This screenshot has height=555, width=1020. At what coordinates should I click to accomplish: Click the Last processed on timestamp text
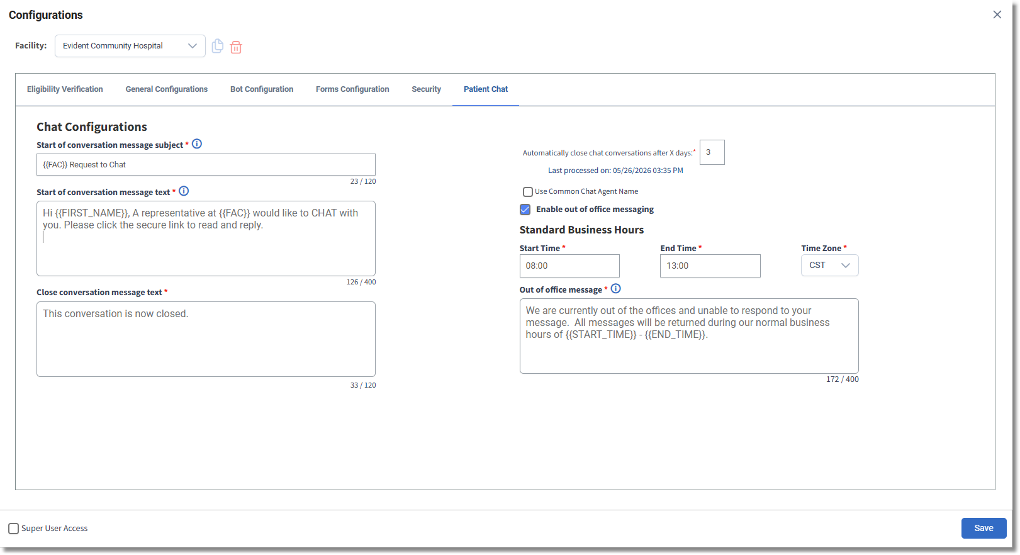(615, 171)
